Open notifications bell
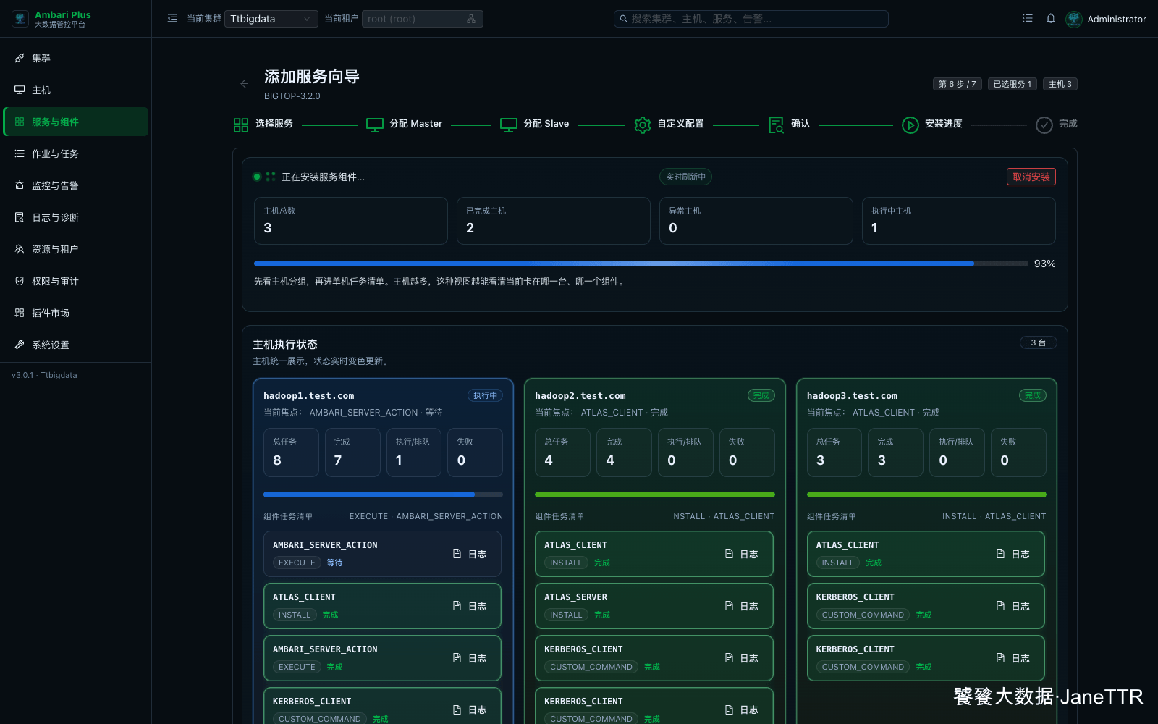The width and height of the screenshot is (1158, 724). [x=1051, y=19]
